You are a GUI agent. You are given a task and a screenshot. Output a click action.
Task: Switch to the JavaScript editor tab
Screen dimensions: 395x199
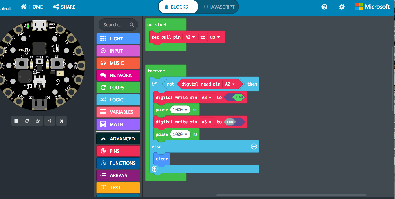coord(219,7)
